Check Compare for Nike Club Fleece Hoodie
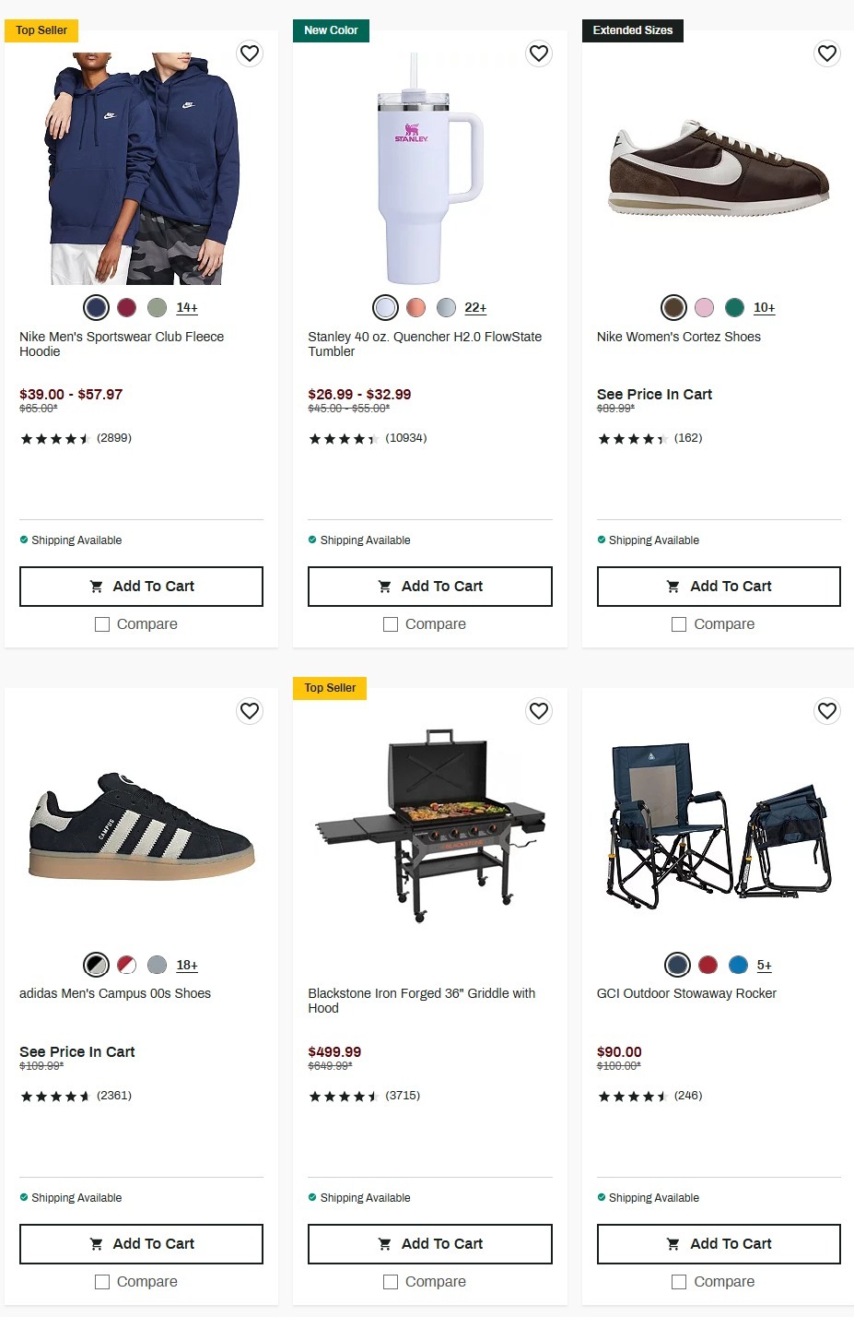 (x=102, y=624)
